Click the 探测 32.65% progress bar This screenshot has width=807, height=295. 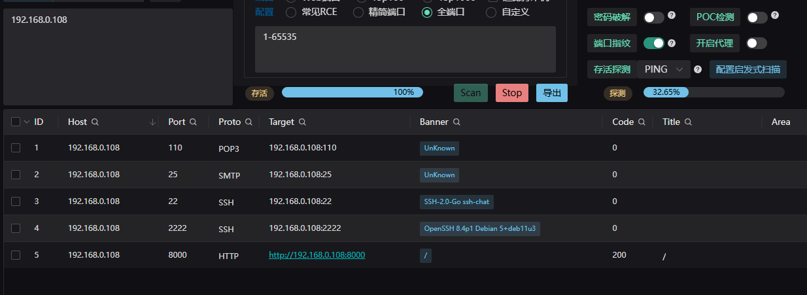coord(714,92)
